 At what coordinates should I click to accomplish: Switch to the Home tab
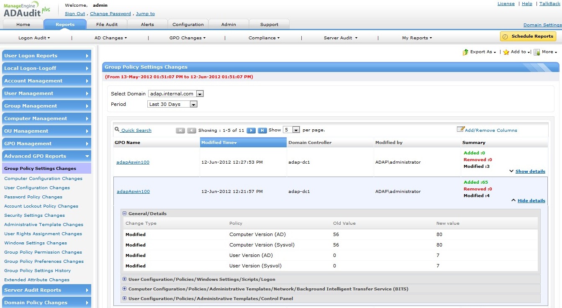(23, 24)
